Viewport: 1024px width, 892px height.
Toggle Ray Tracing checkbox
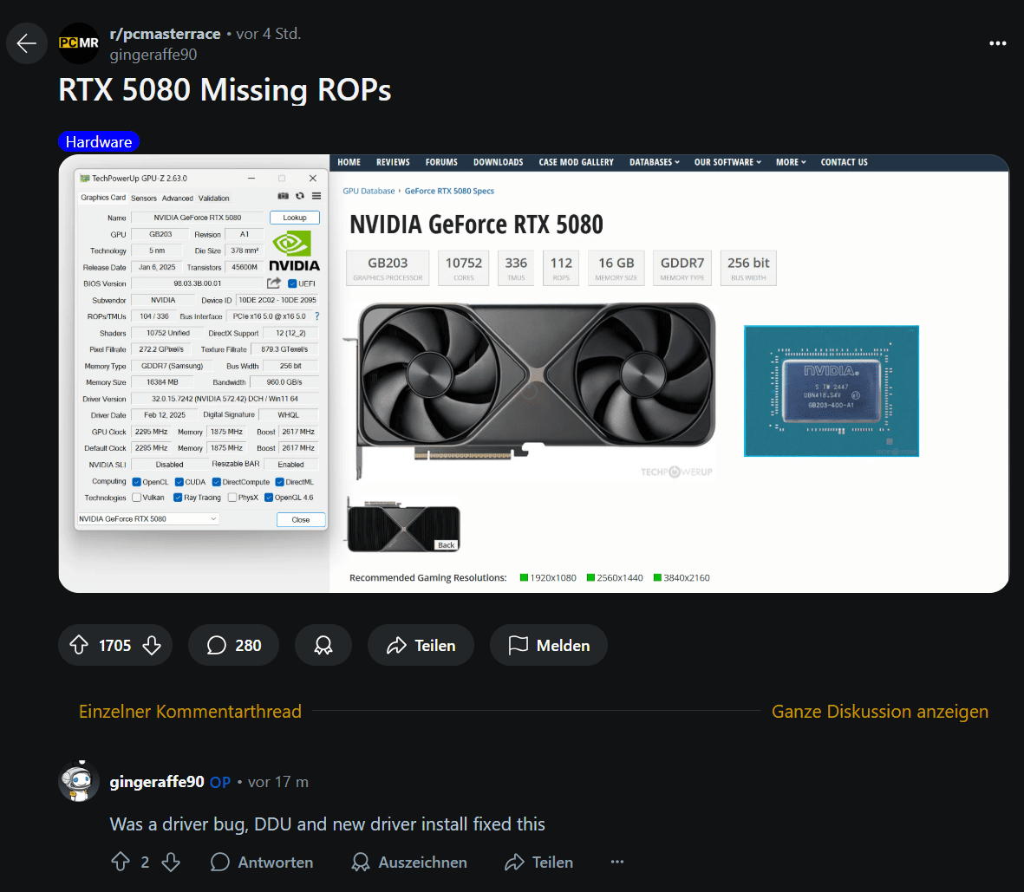point(178,498)
